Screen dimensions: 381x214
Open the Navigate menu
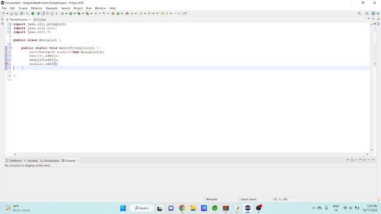coord(52,8)
